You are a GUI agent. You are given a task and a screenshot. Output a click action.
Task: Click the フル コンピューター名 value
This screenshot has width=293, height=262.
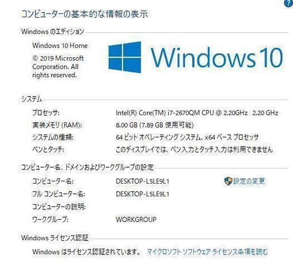tap(142, 194)
